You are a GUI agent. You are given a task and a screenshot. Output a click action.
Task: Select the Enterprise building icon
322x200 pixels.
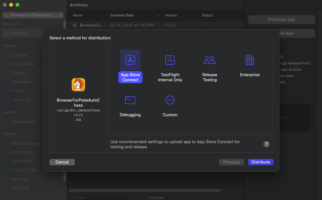(249, 60)
